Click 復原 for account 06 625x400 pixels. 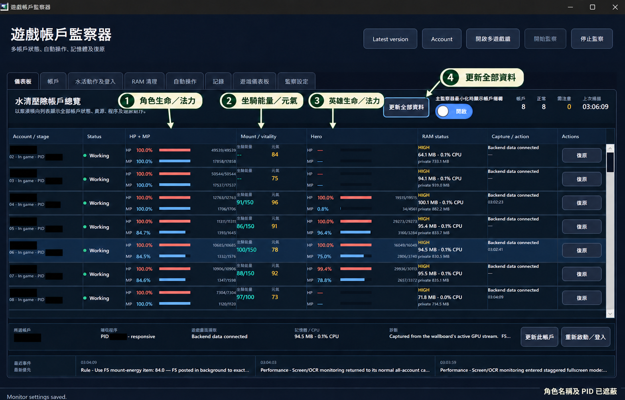coord(582,251)
